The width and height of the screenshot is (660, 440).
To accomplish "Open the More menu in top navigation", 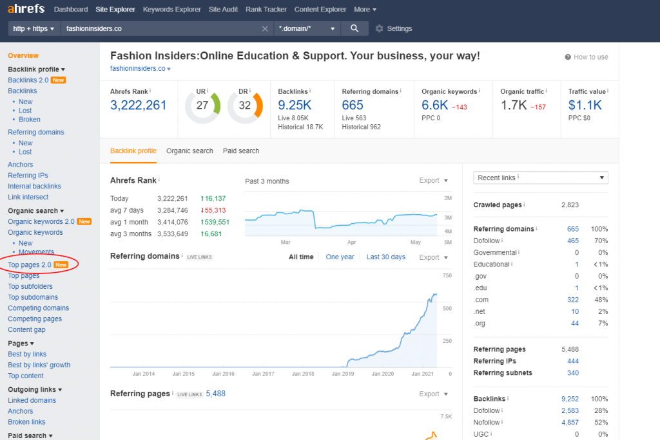I will (365, 10).
